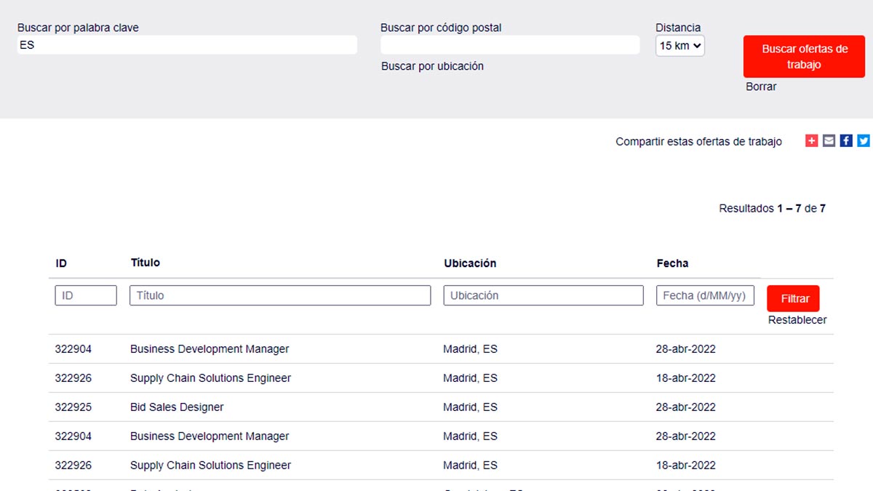873x491 pixels.
Task: Click the código postal search field
Action: (509, 45)
